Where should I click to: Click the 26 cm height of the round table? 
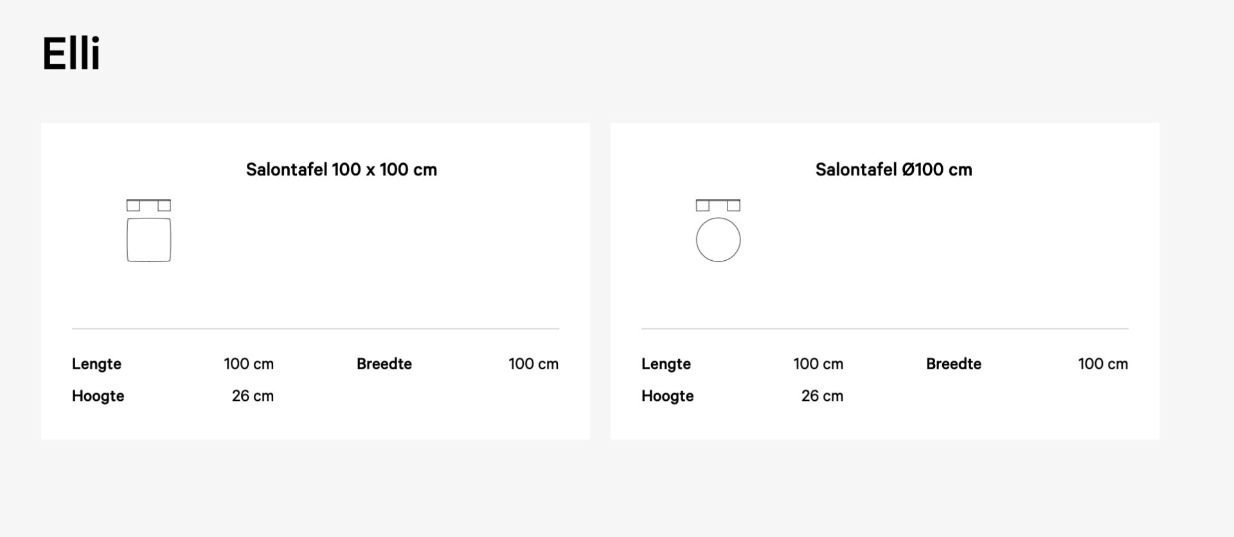(822, 396)
